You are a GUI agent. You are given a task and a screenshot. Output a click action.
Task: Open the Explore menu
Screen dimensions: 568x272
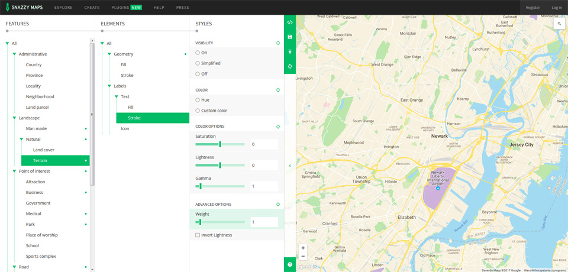(x=63, y=8)
